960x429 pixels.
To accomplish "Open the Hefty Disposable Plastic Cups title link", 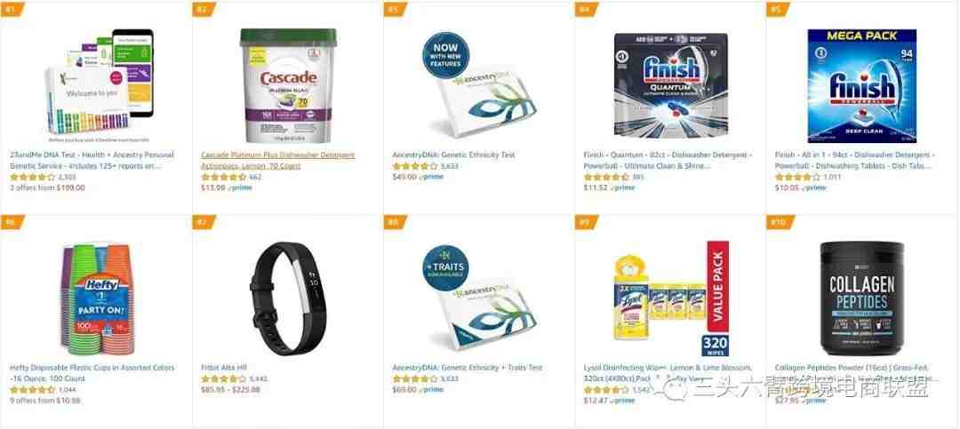I will click(92, 373).
